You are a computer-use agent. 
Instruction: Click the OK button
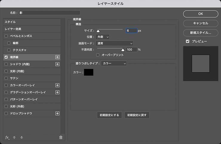pyautogui.click(x=200, y=14)
